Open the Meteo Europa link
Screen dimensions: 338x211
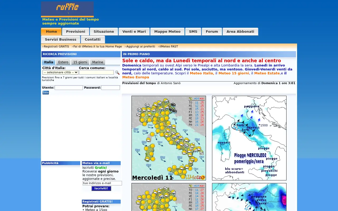coord(136,77)
